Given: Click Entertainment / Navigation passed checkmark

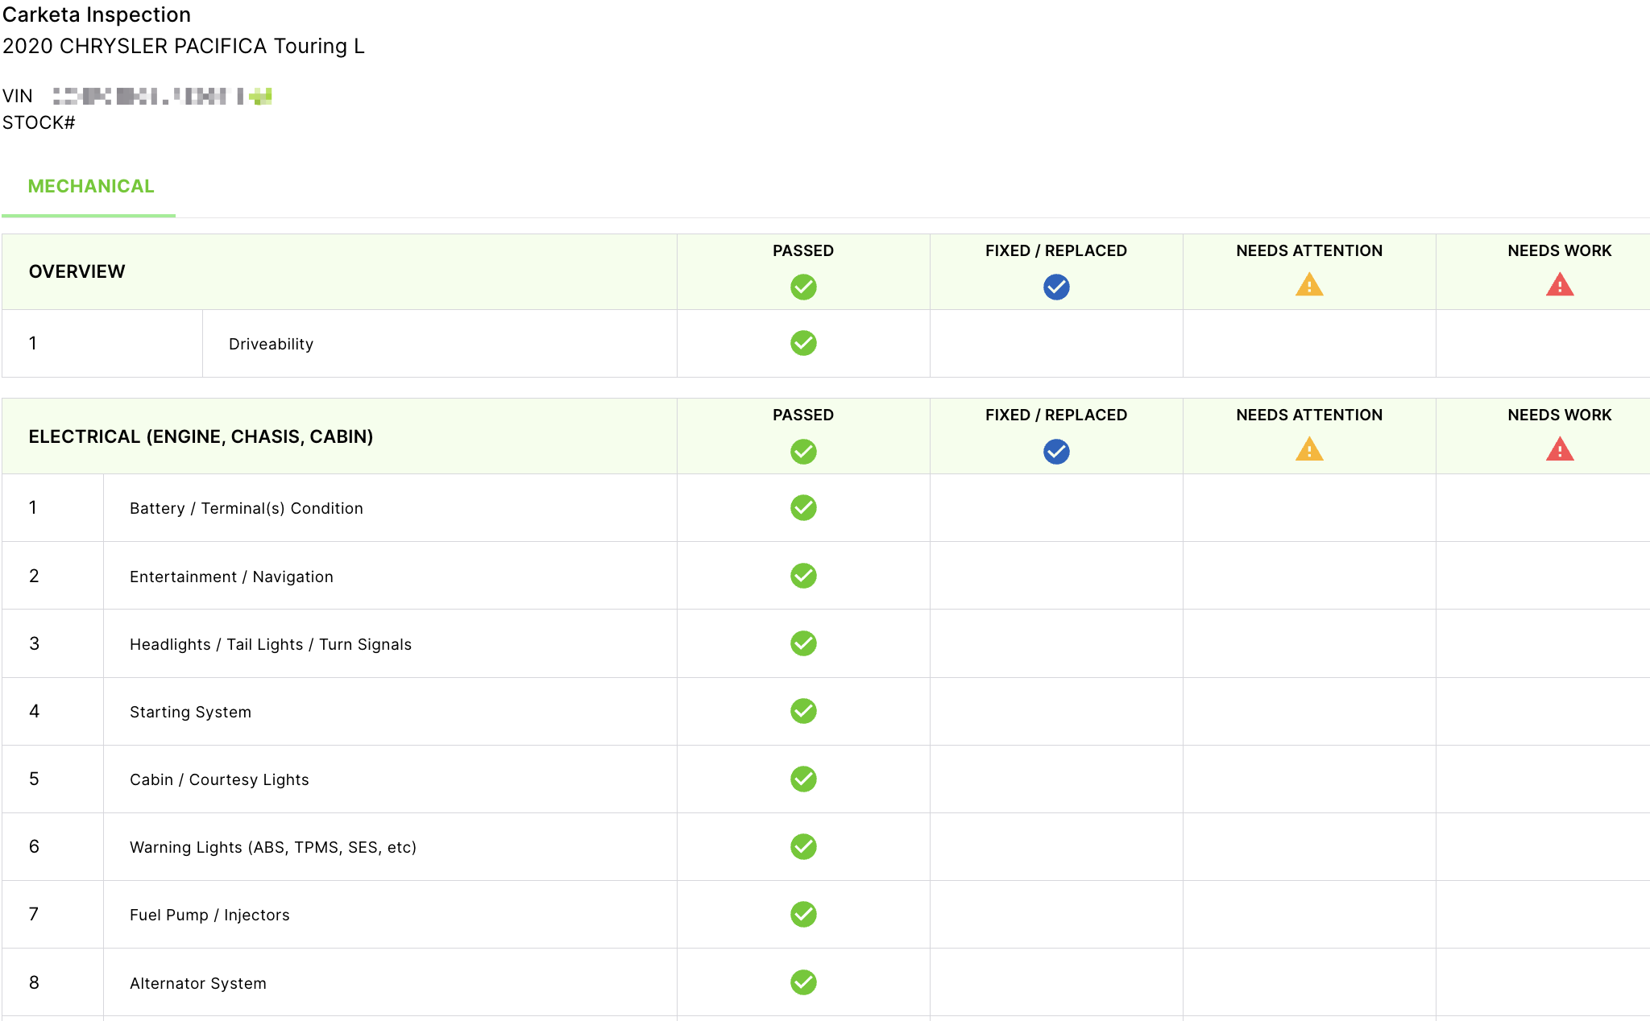Looking at the screenshot, I should tap(802, 576).
